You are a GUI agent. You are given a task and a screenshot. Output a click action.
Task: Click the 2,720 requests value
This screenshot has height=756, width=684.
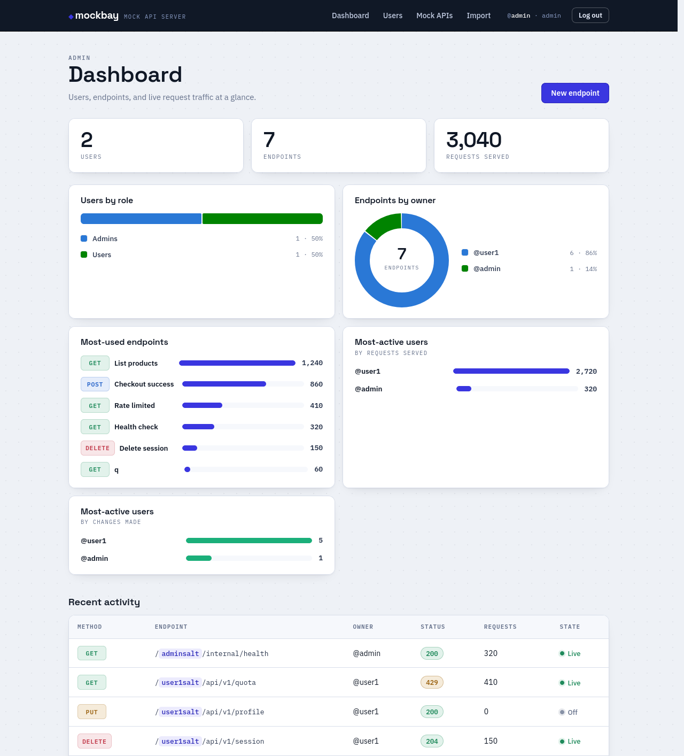(586, 371)
